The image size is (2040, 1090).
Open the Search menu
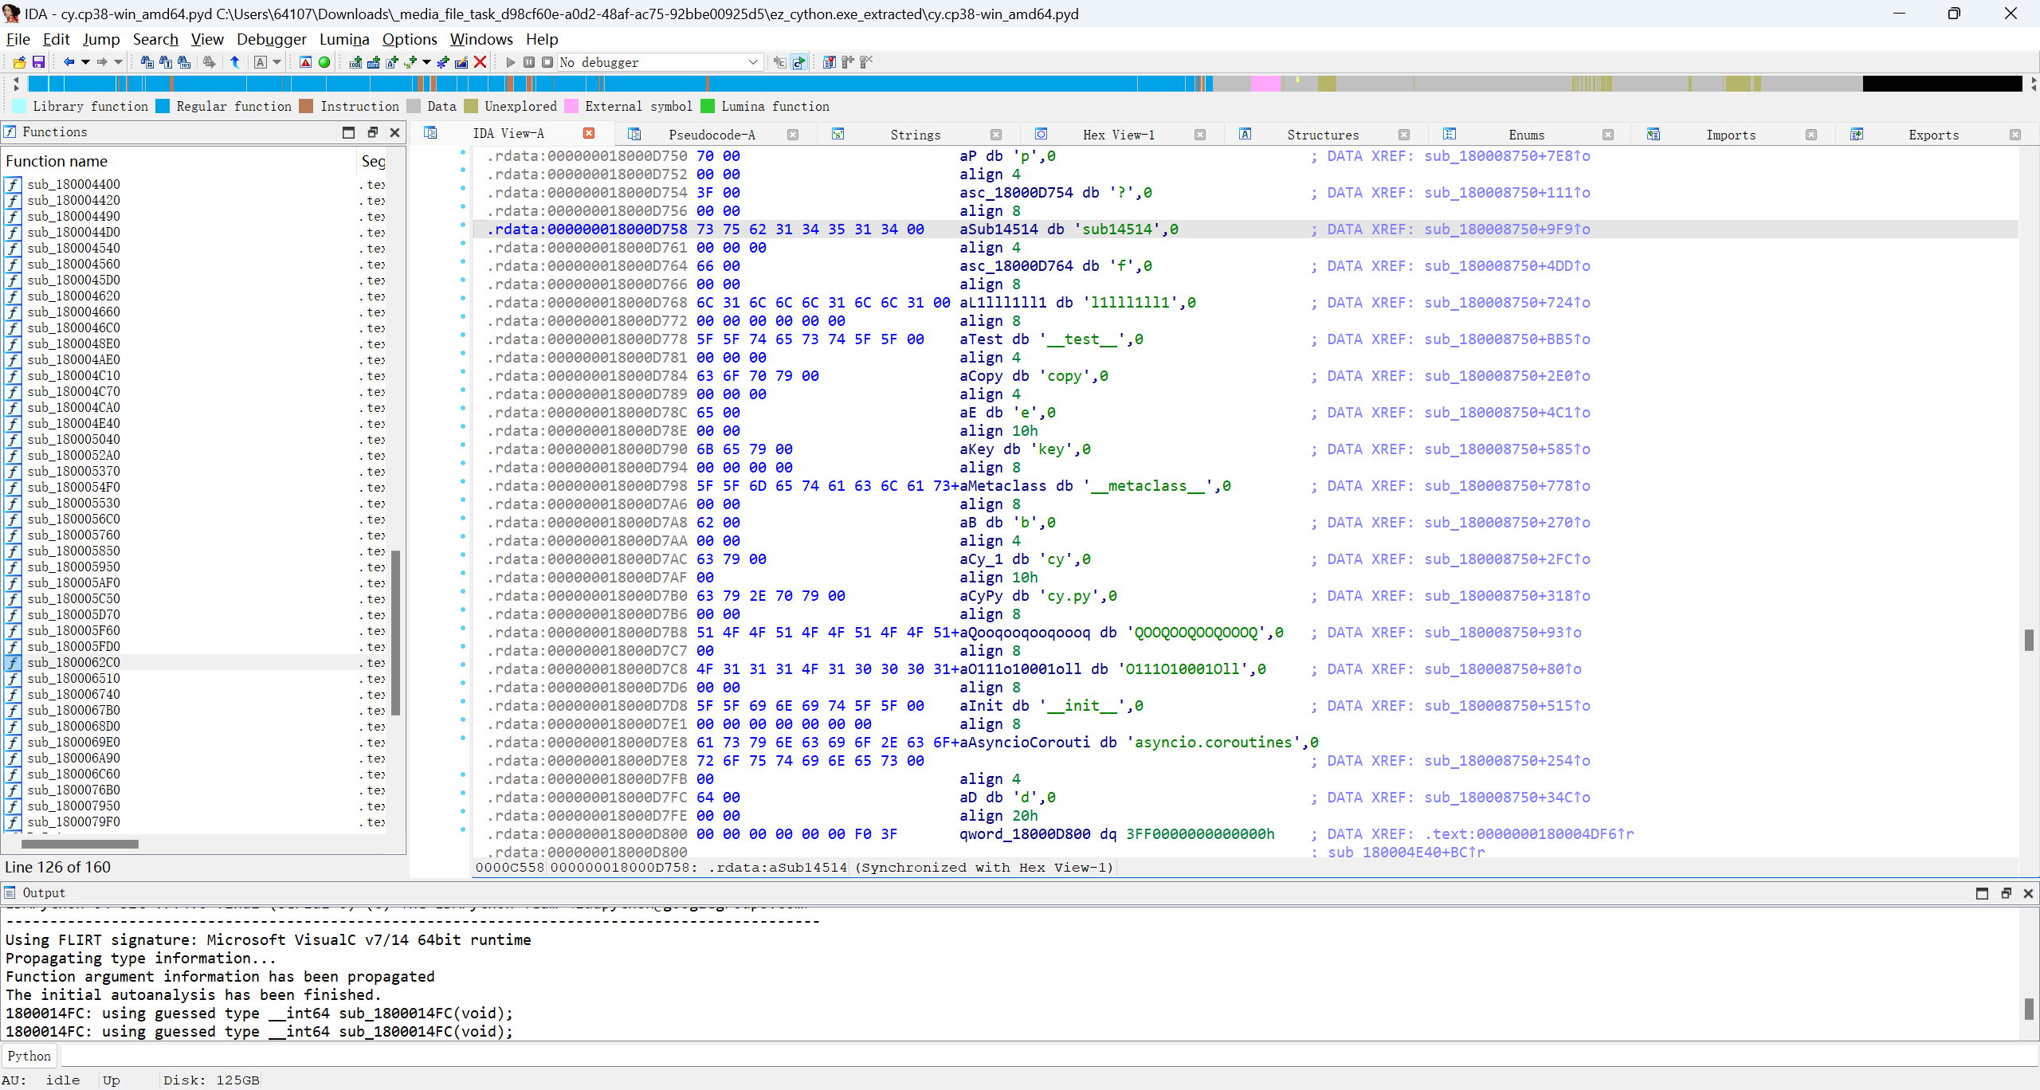[155, 39]
